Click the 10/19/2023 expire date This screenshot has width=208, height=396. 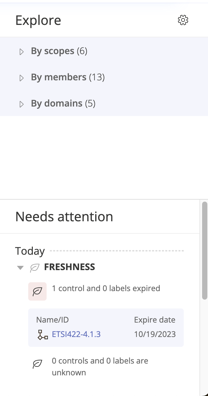tap(155, 334)
